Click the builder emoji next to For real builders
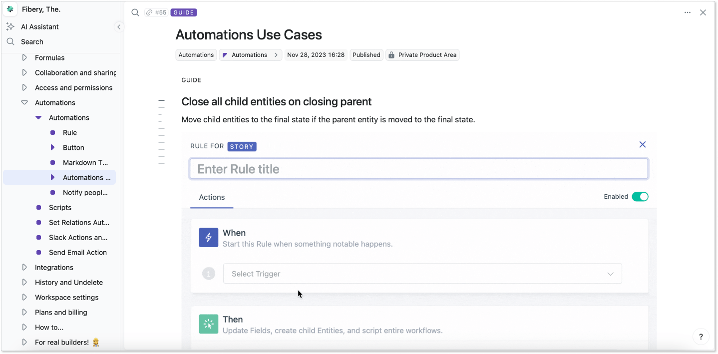 [96, 343]
